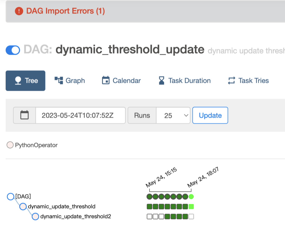Open Calendar view via its calendar icon
This screenshot has height=245, width=285.
tap(106, 80)
